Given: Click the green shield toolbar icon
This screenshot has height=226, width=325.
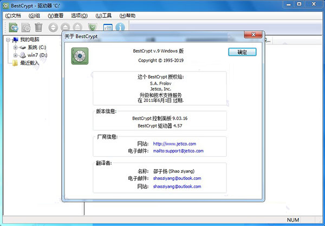Looking at the screenshot, I should click(x=93, y=27).
